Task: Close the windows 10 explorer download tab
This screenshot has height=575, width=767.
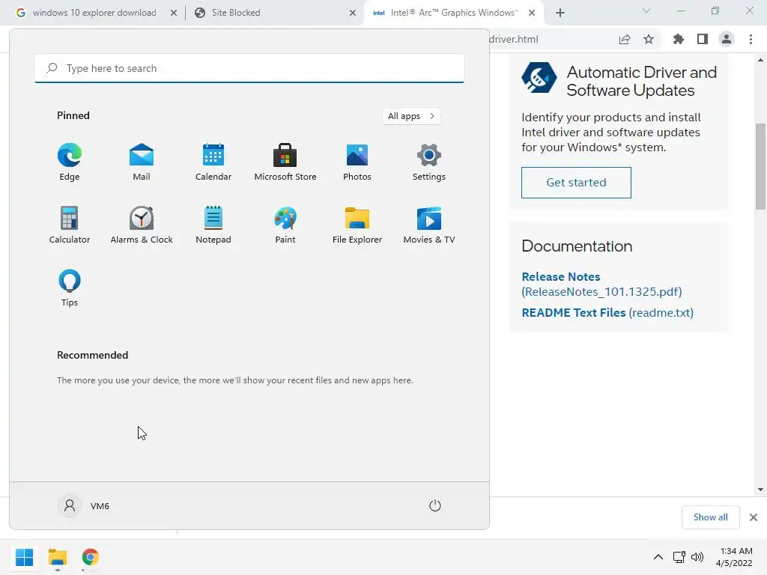Action: pos(174,13)
